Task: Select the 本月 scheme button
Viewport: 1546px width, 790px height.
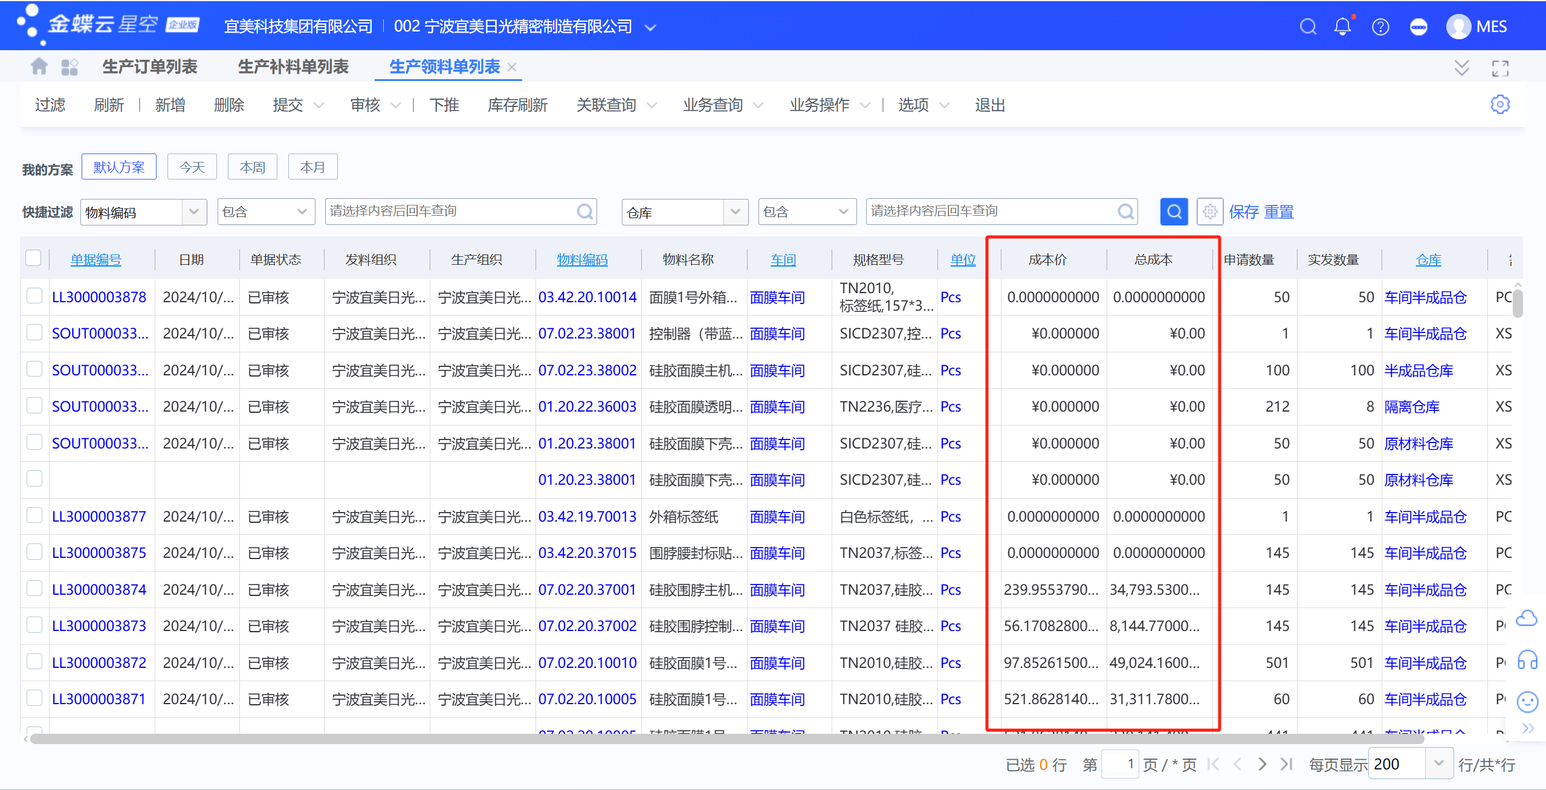Action: coord(312,167)
